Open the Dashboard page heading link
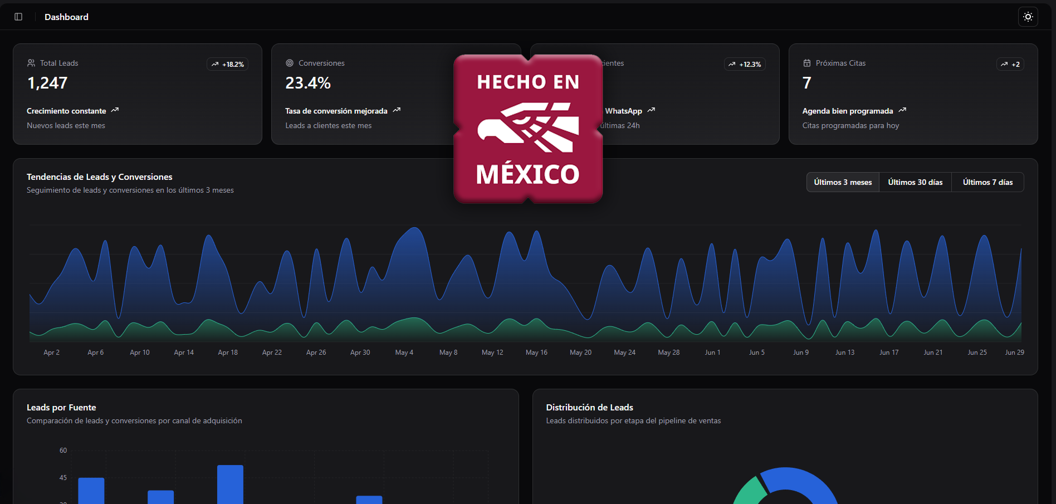Screen dimensions: 1056x504 (x=66, y=17)
